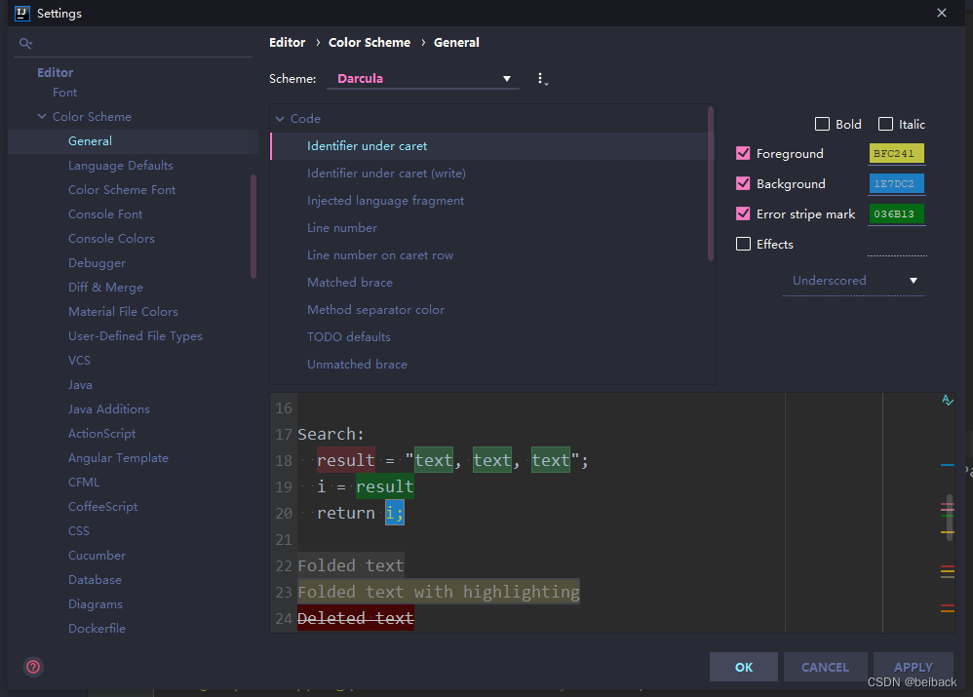Viewport: 973px width, 697px height.
Task: Select TODO defaults item
Action: pos(349,337)
